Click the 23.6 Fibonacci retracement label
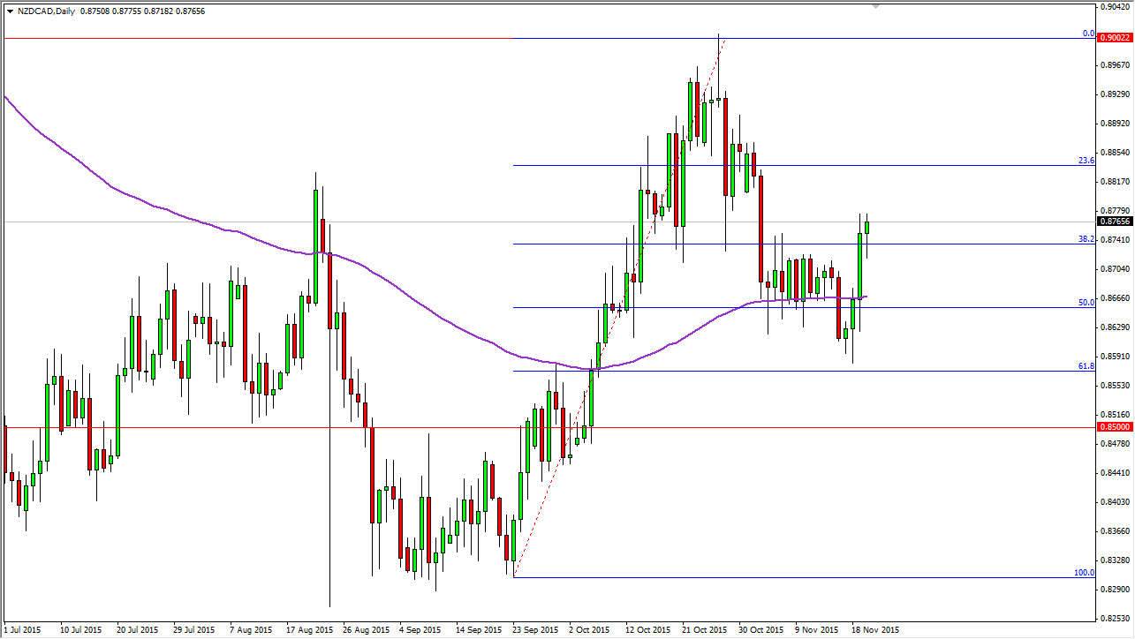Viewport: 1135px width, 639px height. click(x=1085, y=162)
